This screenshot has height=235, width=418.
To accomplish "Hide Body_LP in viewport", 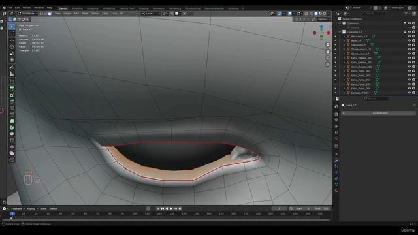I will [410, 40].
